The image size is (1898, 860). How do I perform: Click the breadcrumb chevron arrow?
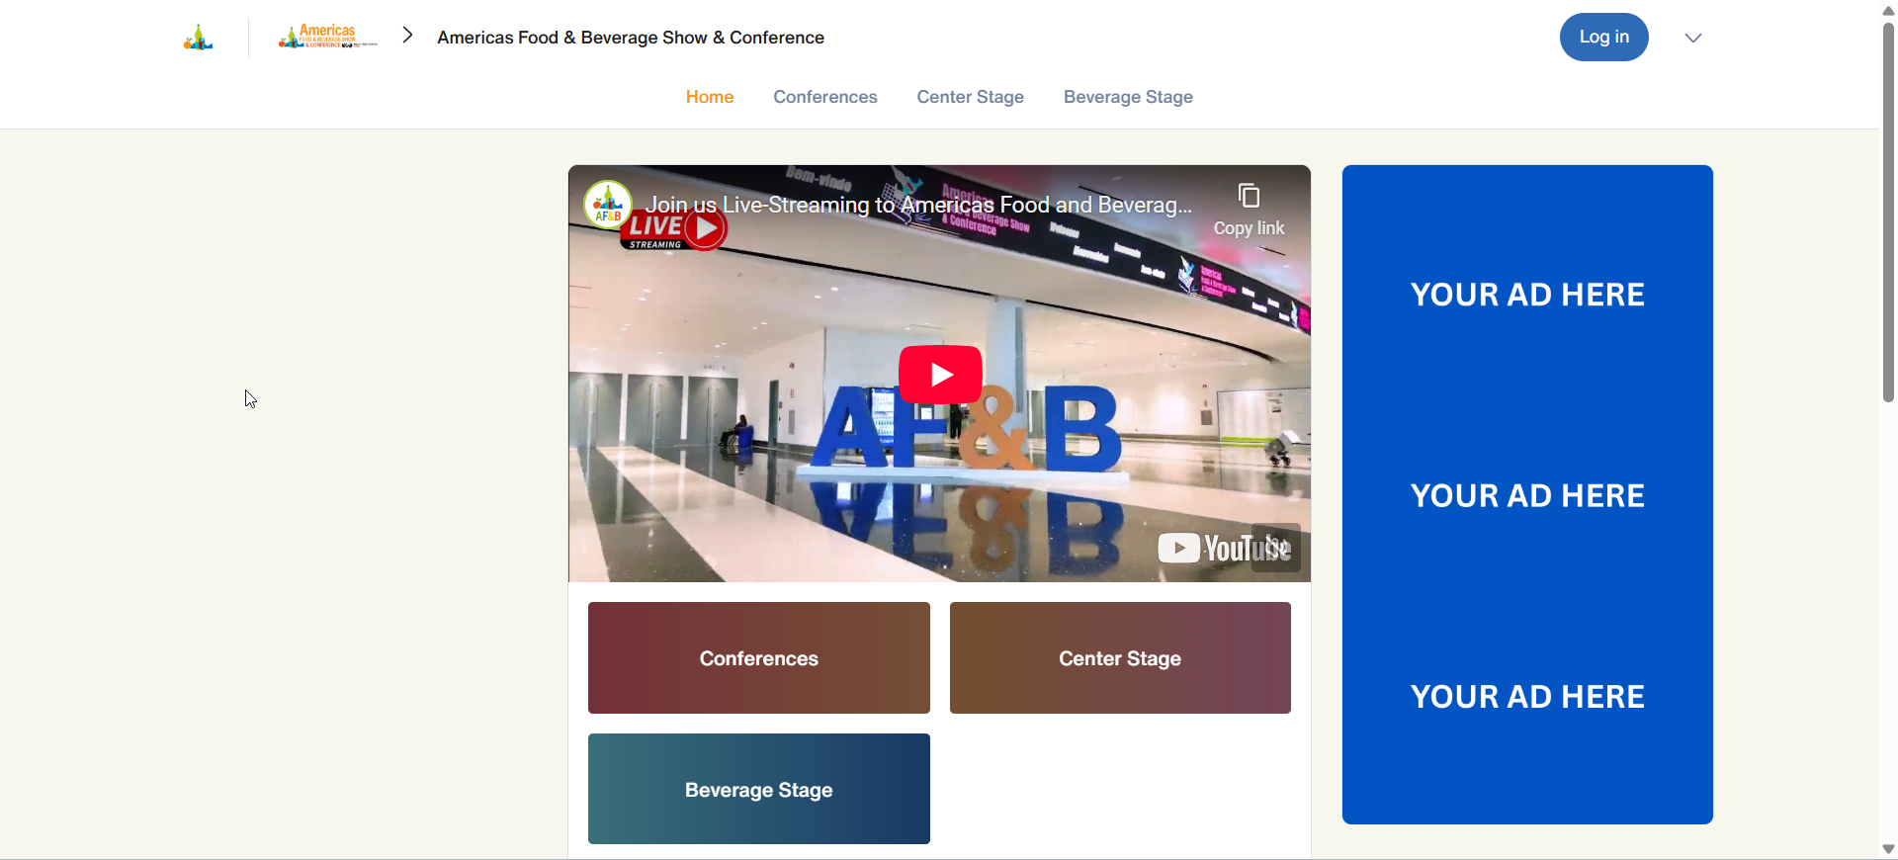tap(407, 36)
